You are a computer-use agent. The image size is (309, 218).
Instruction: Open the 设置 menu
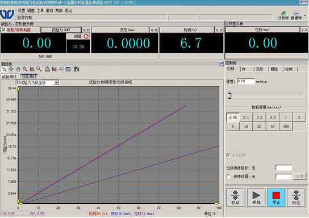click(22, 11)
